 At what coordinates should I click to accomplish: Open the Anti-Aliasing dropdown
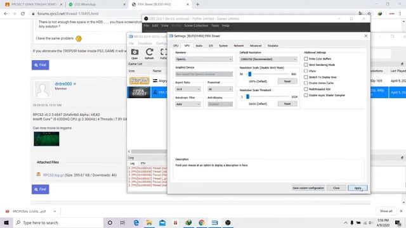pyautogui.click(x=220, y=104)
